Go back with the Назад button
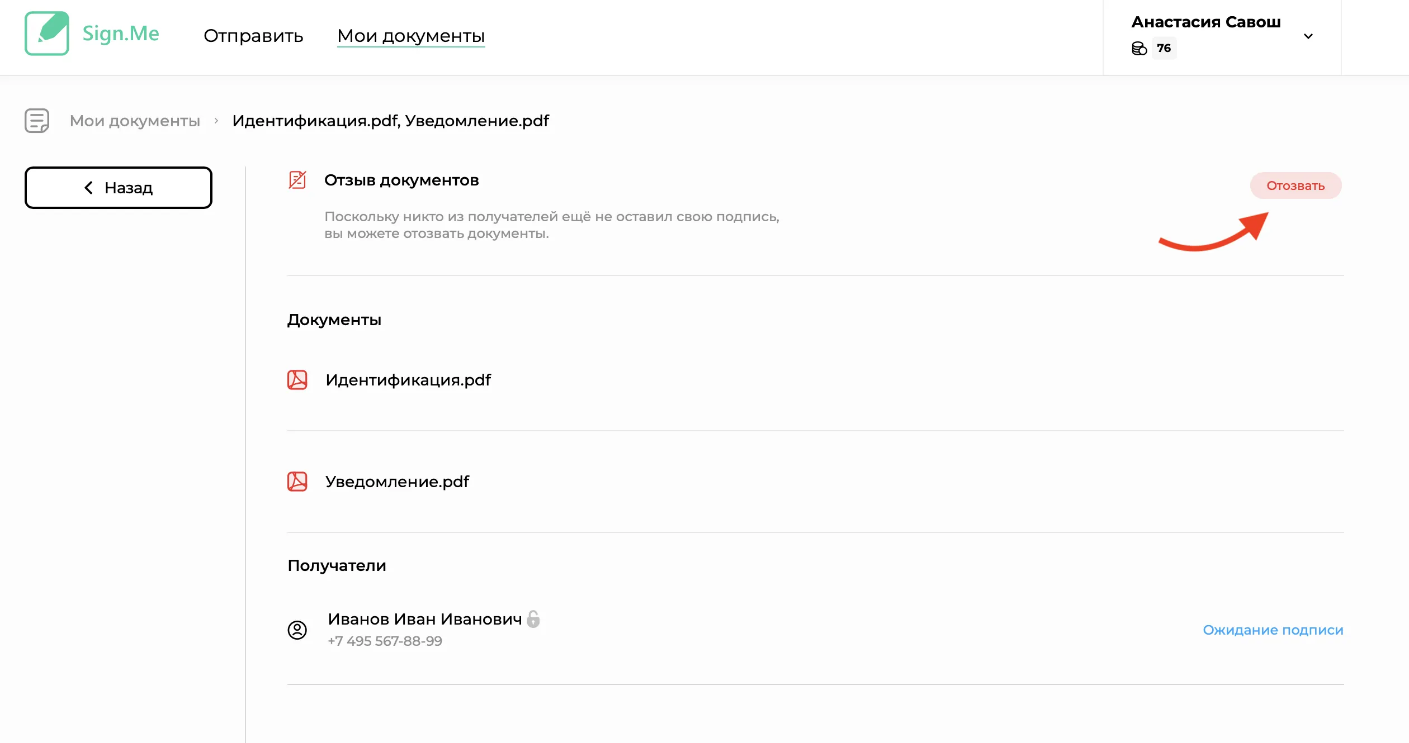1409x743 pixels. click(119, 188)
